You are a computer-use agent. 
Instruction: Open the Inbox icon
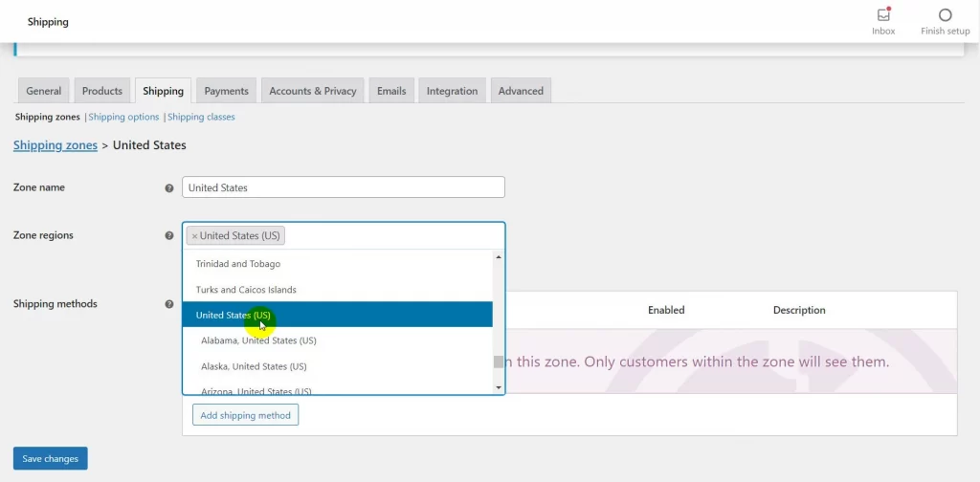883,15
